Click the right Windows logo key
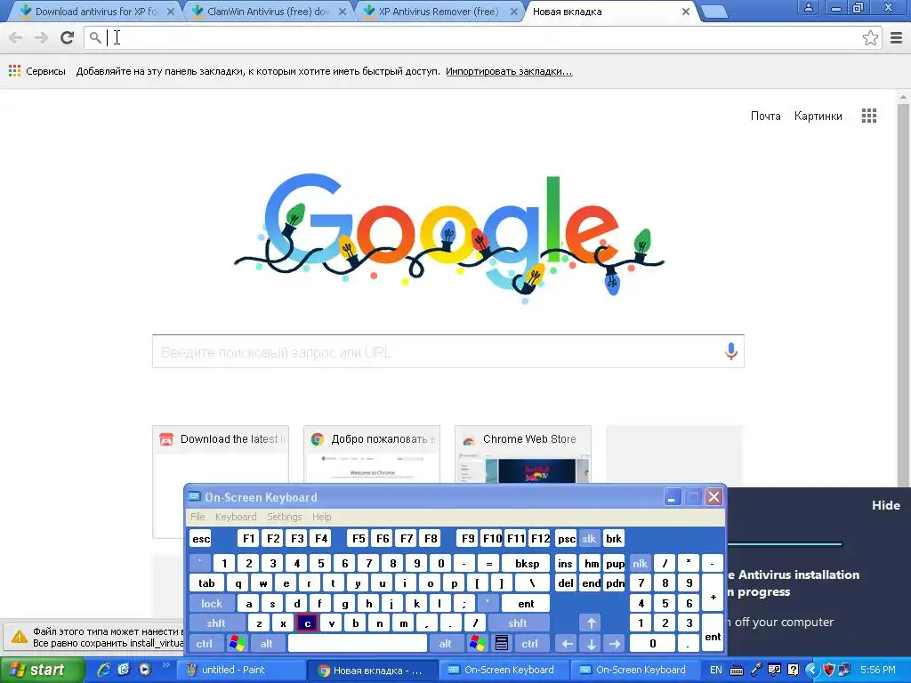The image size is (911, 683). tap(478, 644)
